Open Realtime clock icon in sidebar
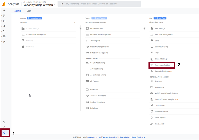The image size is (199, 140). pos(4,21)
